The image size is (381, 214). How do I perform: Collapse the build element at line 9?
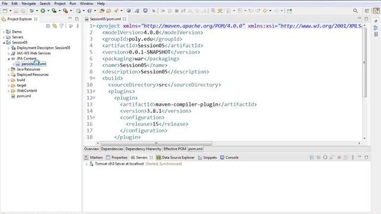[x=94, y=78]
